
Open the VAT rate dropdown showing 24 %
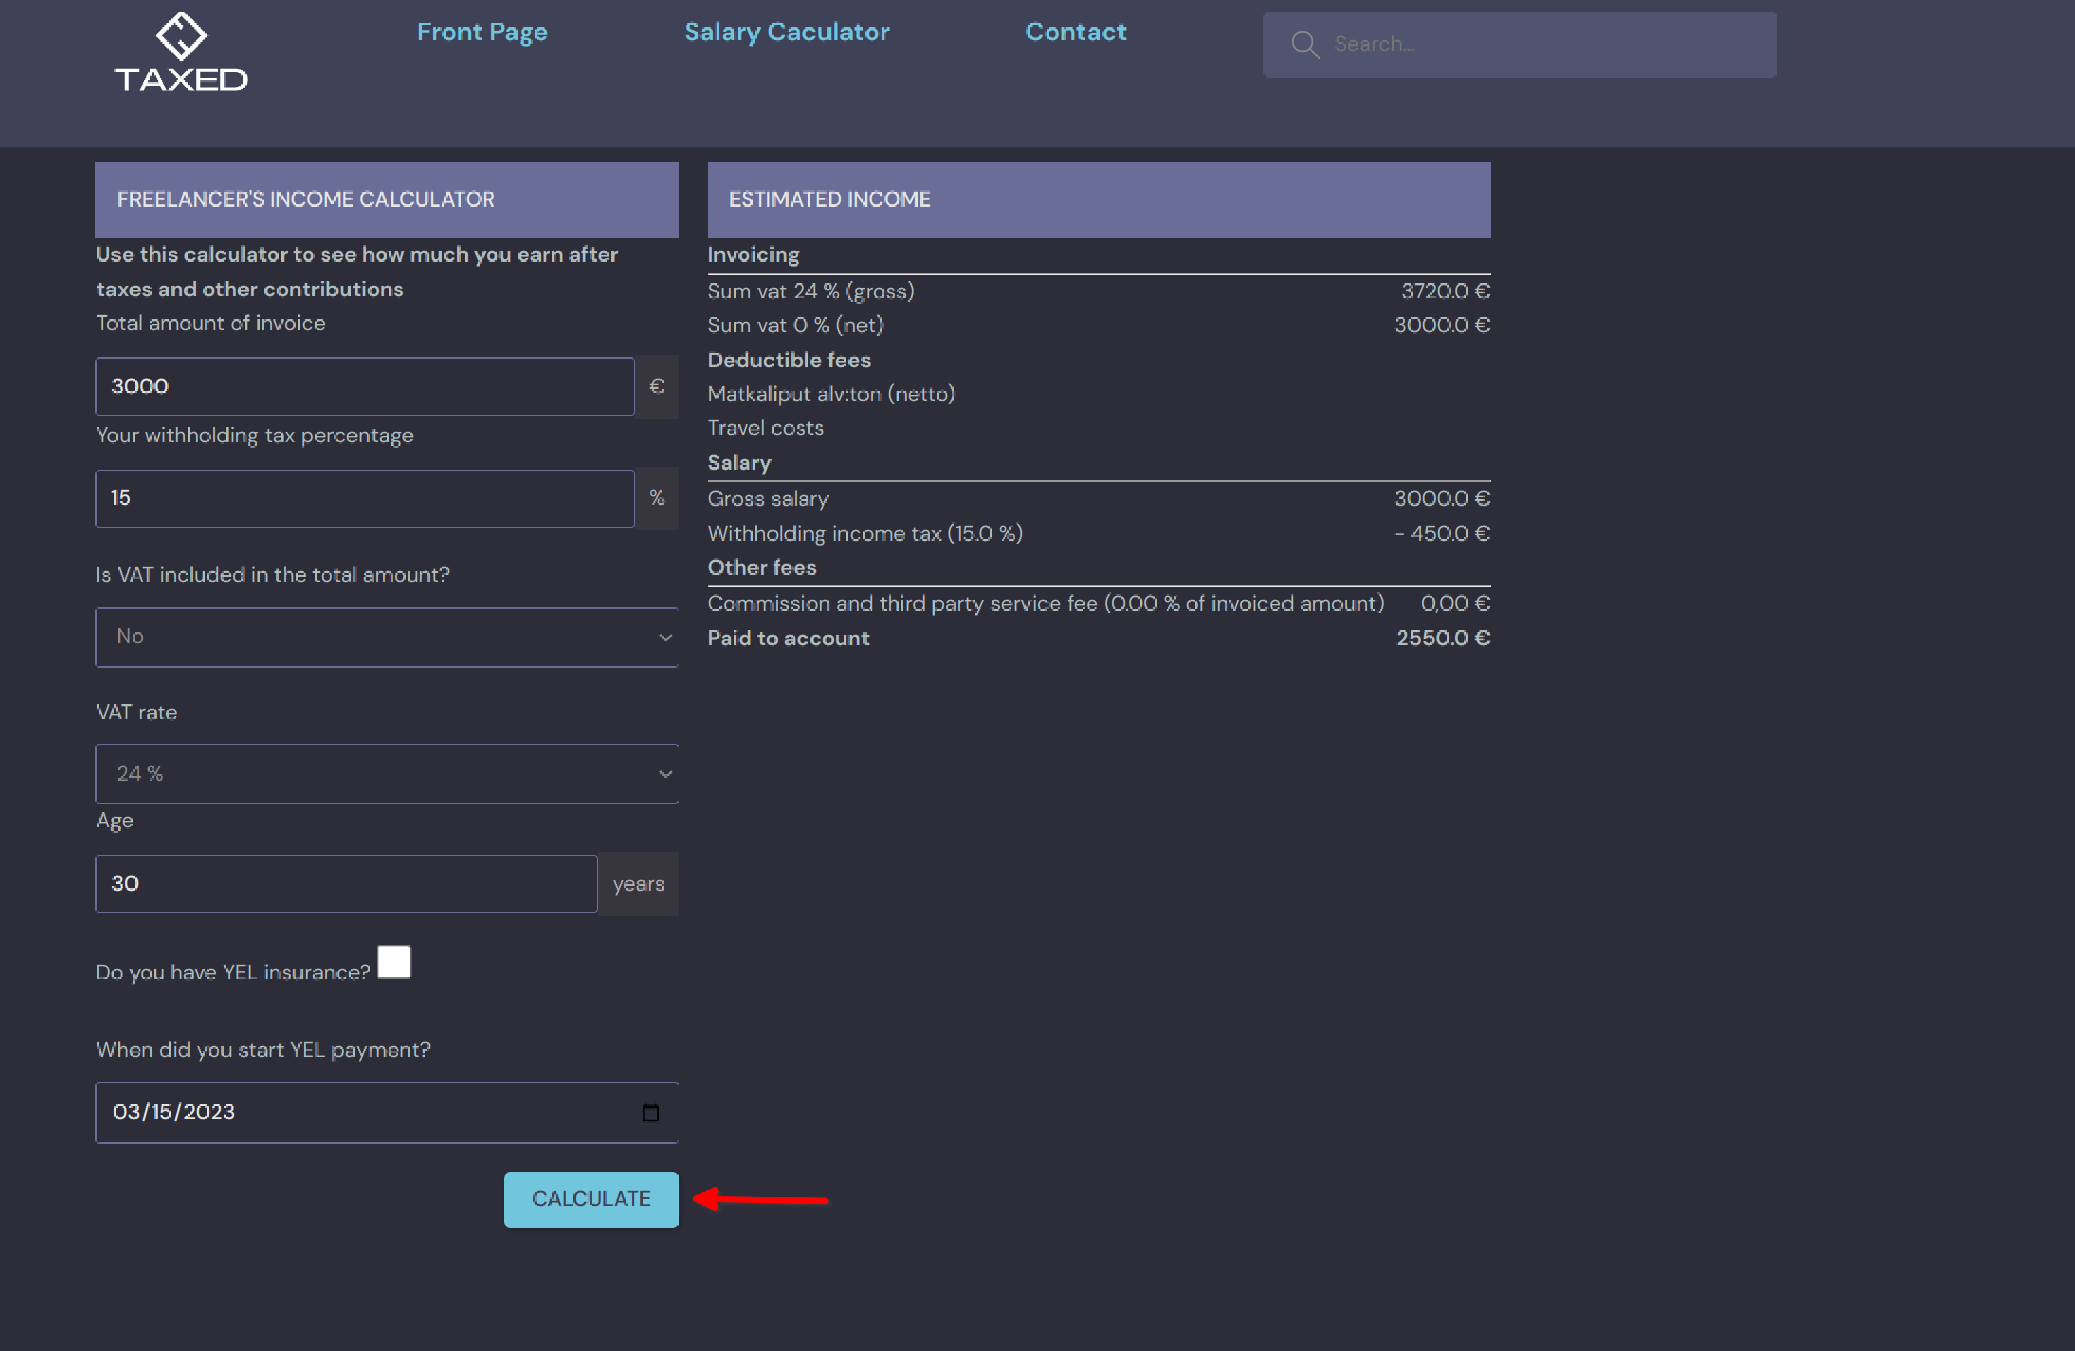[x=387, y=774]
